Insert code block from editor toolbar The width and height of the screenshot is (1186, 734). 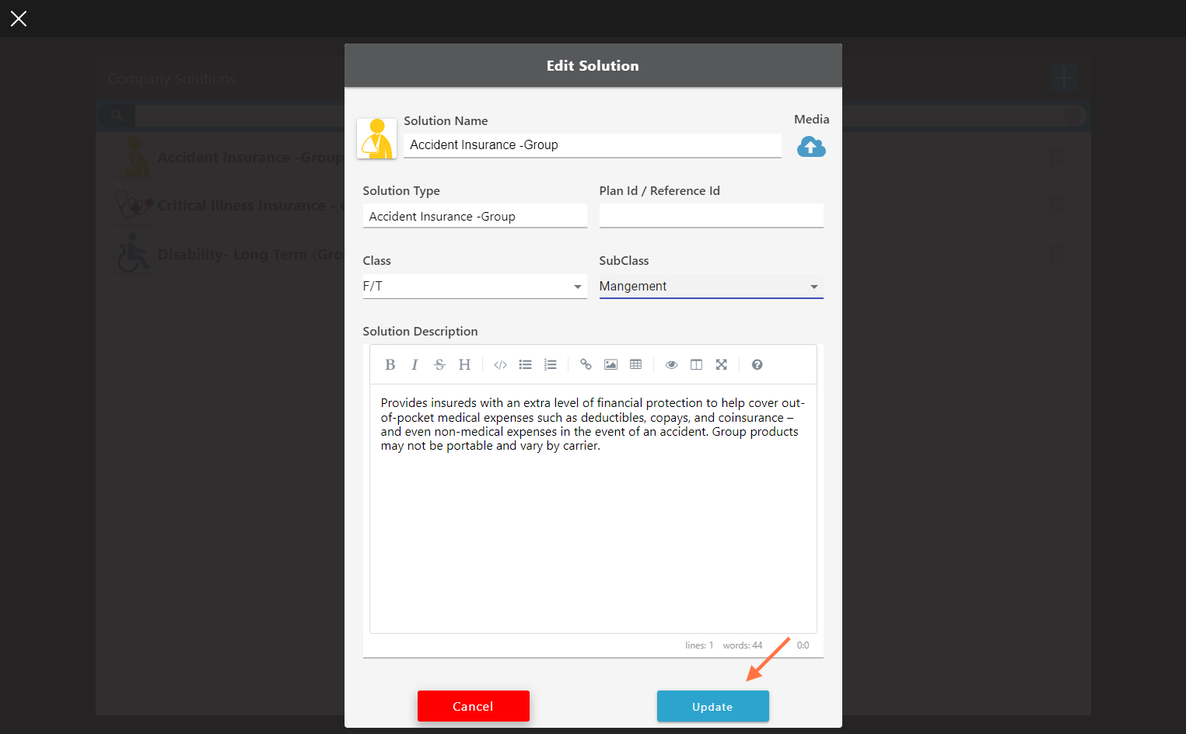click(x=500, y=364)
